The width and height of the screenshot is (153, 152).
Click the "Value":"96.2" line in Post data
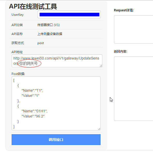pyautogui.click(x=33, y=116)
